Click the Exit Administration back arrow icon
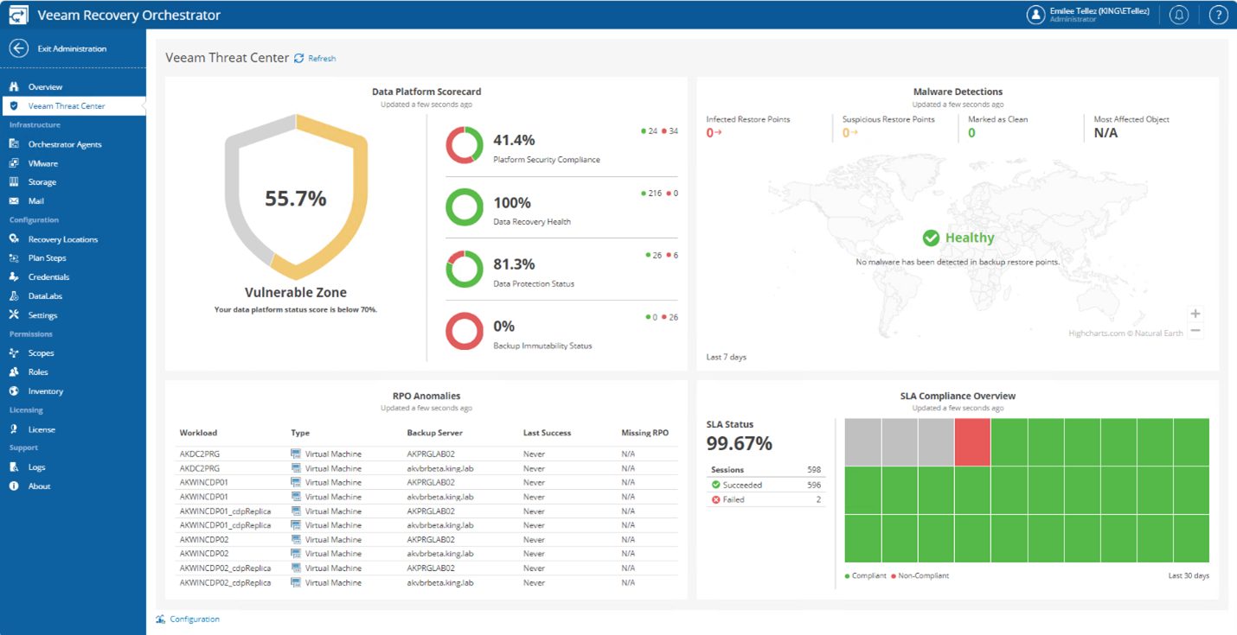 coord(18,48)
